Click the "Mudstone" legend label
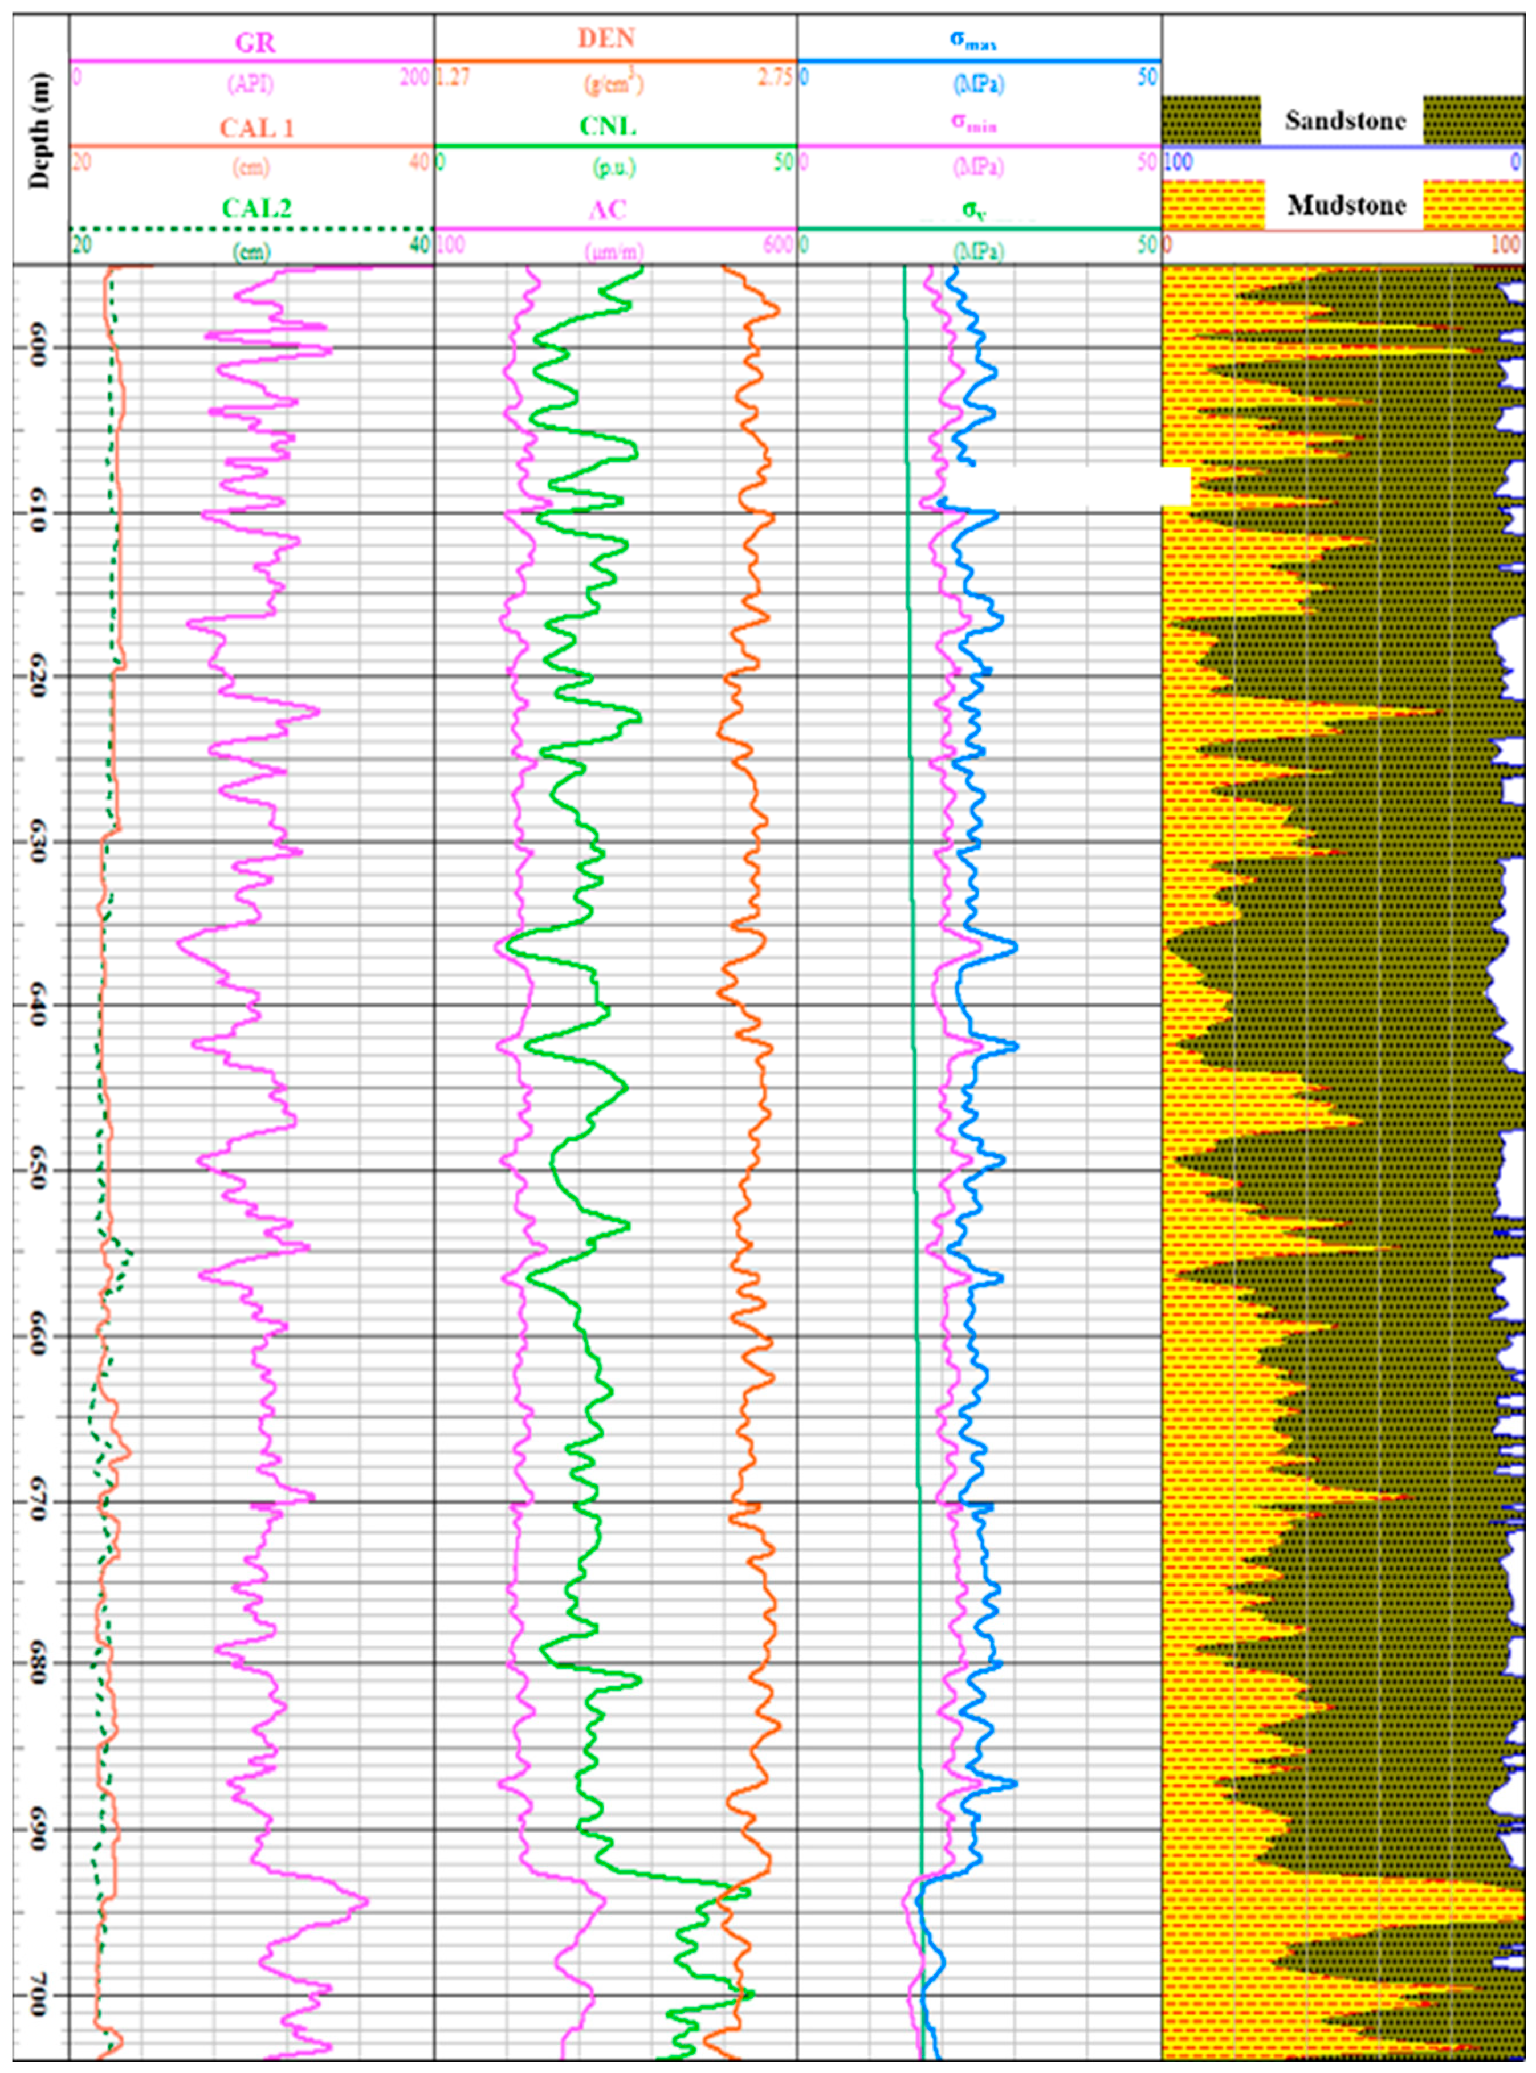Screen dimensions: 1536x2073 click(x=1346, y=206)
